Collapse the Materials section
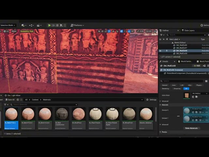The height and width of the screenshot is (157, 209). 160,105
